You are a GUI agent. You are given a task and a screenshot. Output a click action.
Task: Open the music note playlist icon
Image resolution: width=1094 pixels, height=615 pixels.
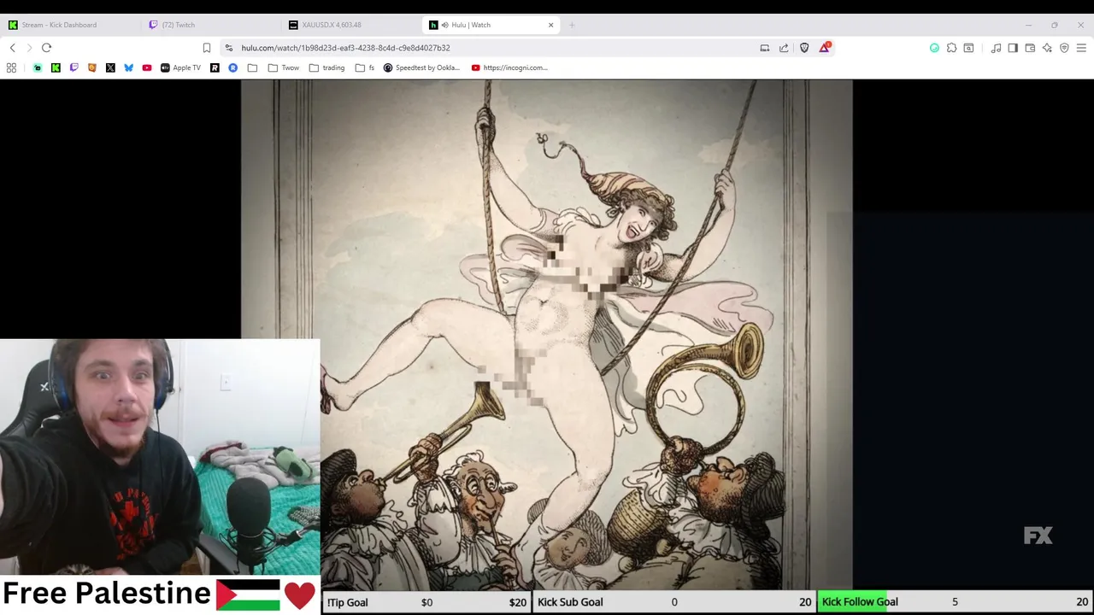click(996, 48)
